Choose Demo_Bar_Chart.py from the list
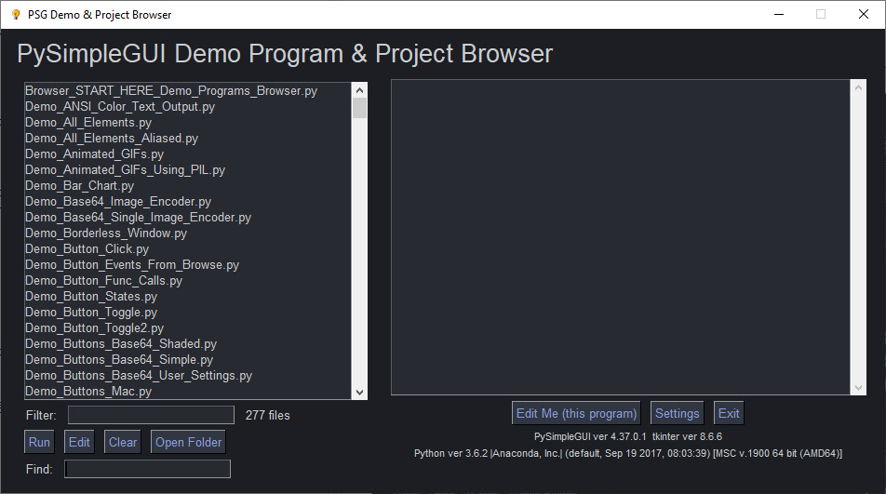Viewport: 886px width, 494px height. click(x=80, y=186)
